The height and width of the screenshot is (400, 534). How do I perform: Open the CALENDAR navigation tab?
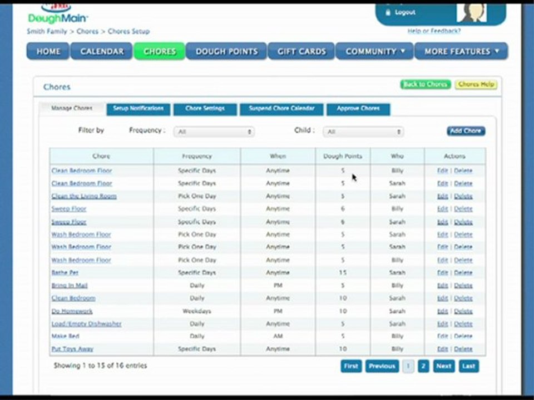pyautogui.click(x=101, y=51)
